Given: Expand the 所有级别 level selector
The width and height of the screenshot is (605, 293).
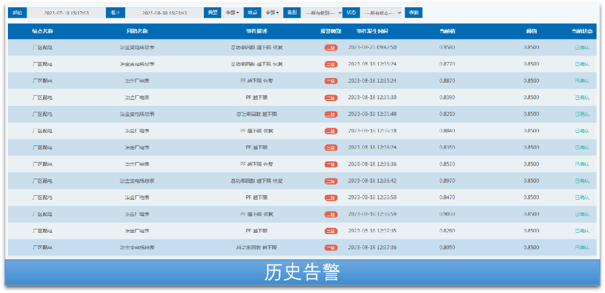Looking at the screenshot, I should click(x=322, y=13).
